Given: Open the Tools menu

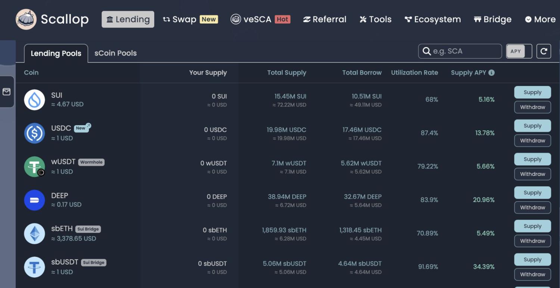Looking at the screenshot, I should (376, 19).
